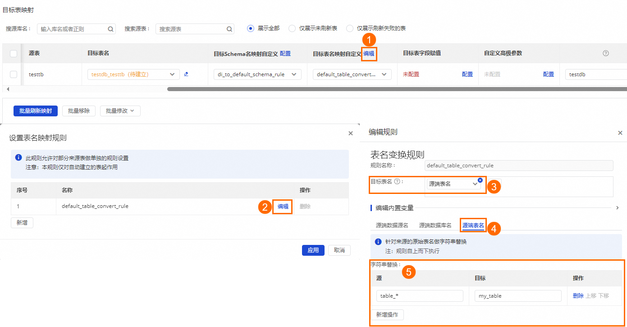This screenshot has height=327, width=627.
Task: Open the di_to_default_schema_rule dropdown
Action: coord(257,74)
